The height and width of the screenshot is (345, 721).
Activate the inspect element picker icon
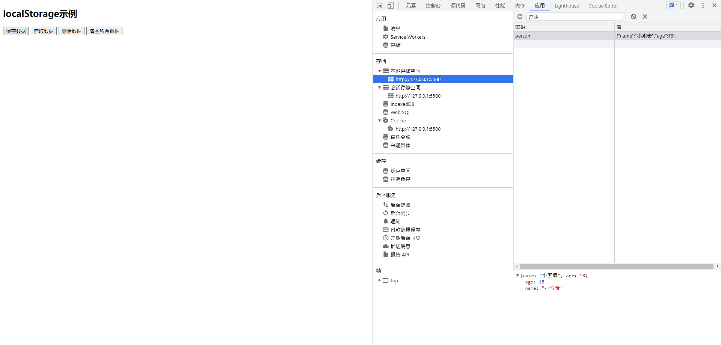coord(380,6)
